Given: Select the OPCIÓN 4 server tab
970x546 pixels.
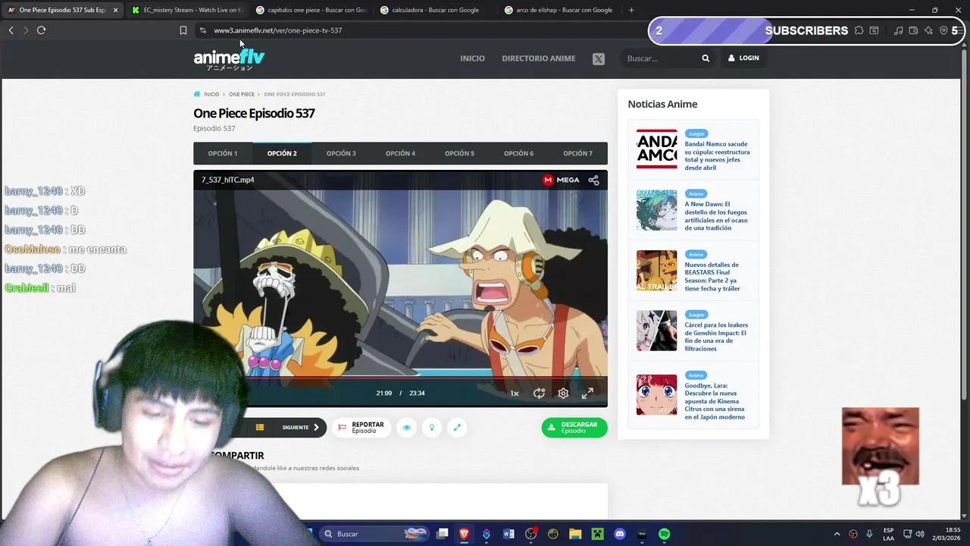Looking at the screenshot, I should click(400, 153).
